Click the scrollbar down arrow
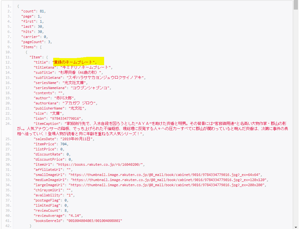 click(296, 227)
